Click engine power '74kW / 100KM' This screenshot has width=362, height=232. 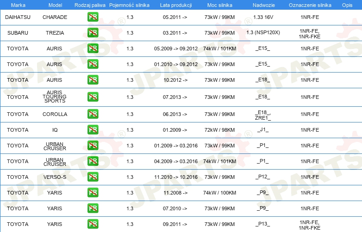pyautogui.click(x=219, y=193)
